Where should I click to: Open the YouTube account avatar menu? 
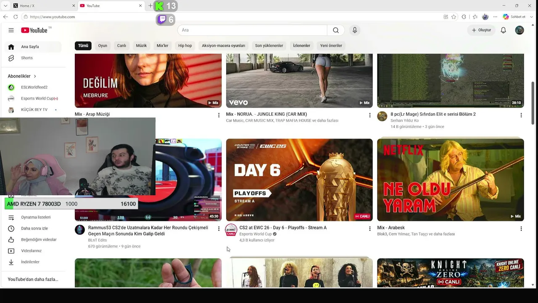(x=520, y=30)
